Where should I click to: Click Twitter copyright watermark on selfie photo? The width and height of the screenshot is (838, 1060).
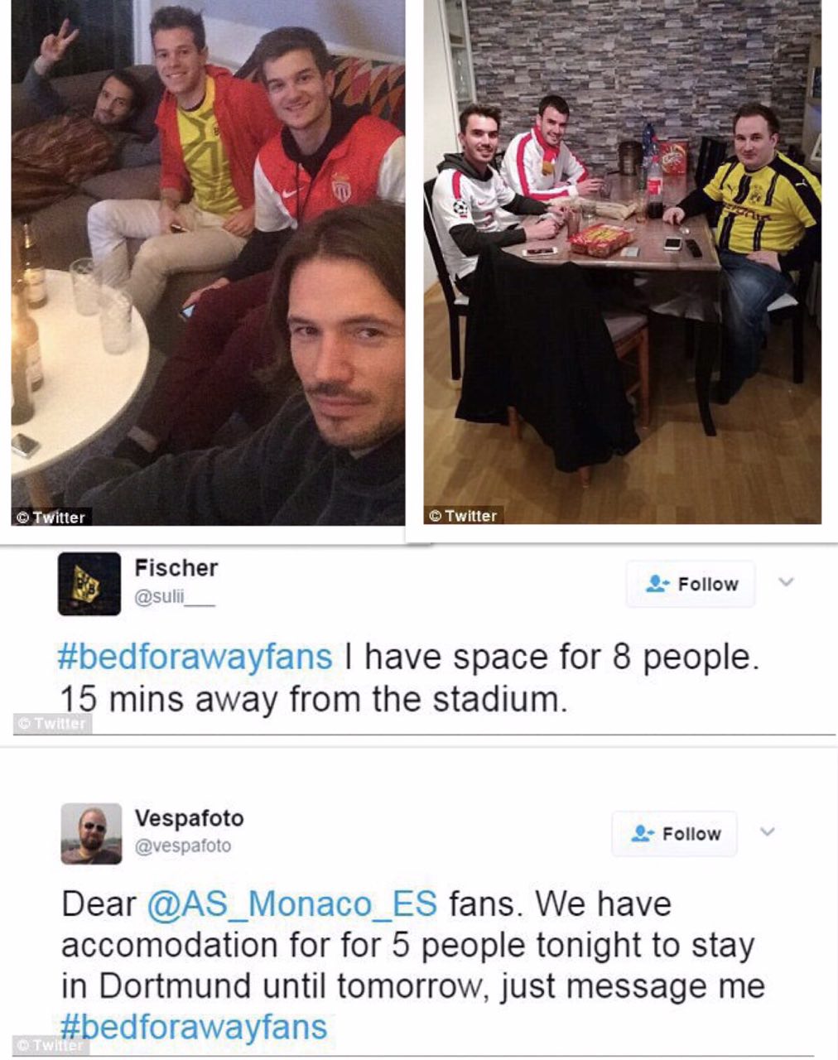51,518
